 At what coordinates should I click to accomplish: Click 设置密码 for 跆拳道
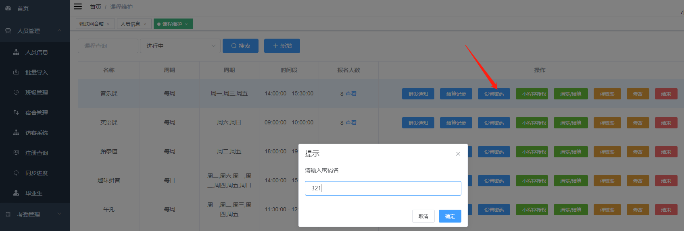click(x=494, y=152)
